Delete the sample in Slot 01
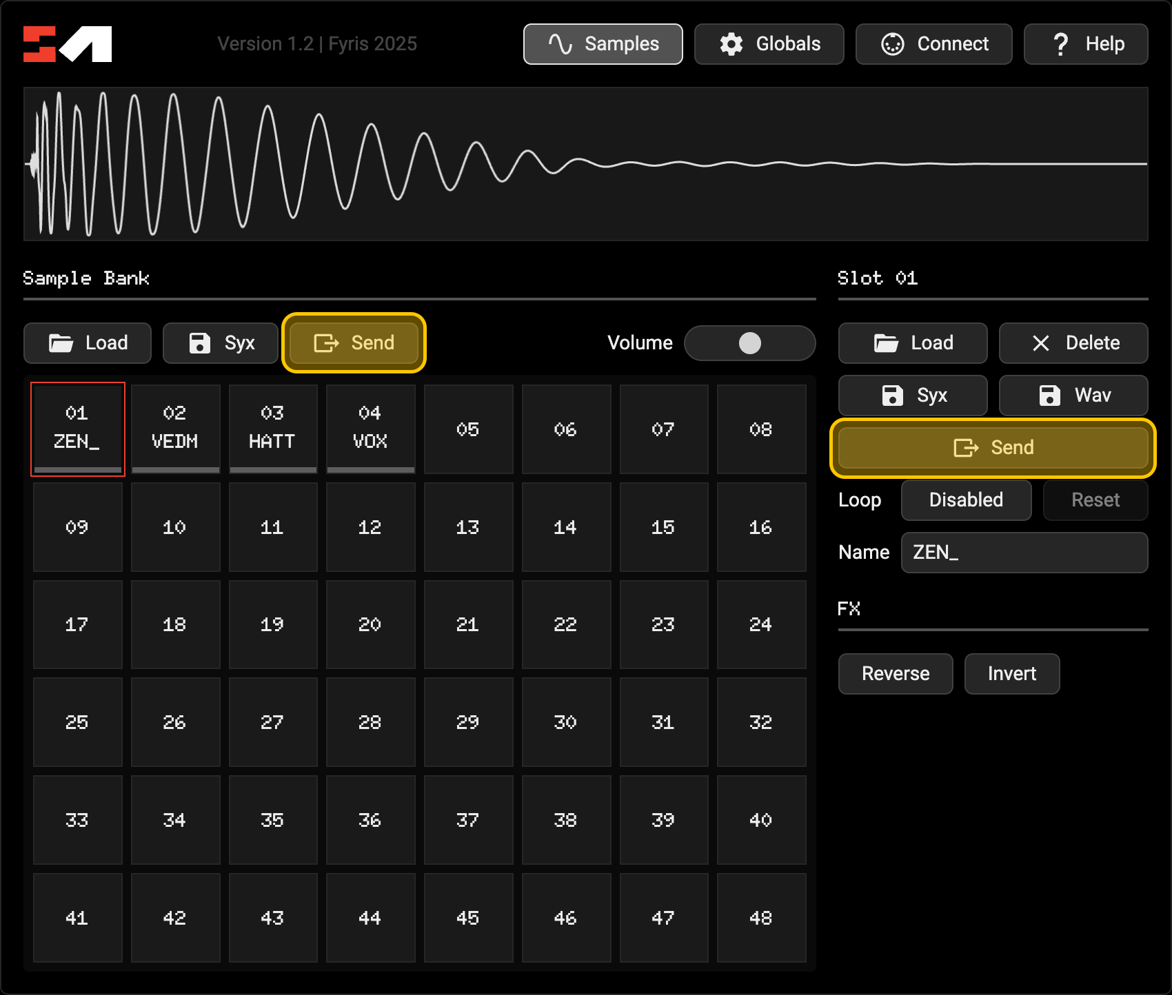Image resolution: width=1172 pixels, height=995 pixels. pos(1073,343)
